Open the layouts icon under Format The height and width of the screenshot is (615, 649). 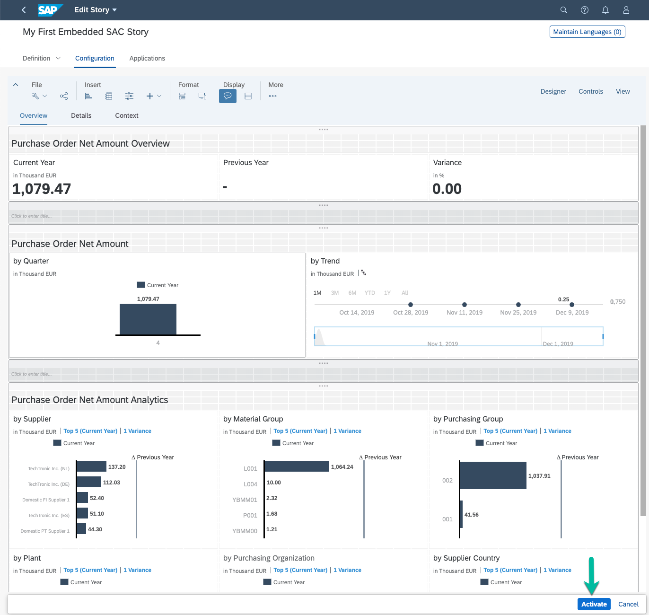coord(182,96)
